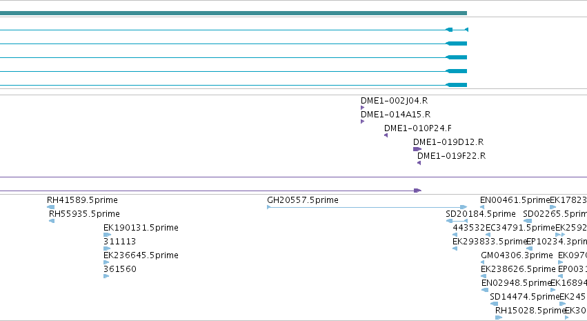Click the DME1-010P24.F feature arrow

point(386,135)
